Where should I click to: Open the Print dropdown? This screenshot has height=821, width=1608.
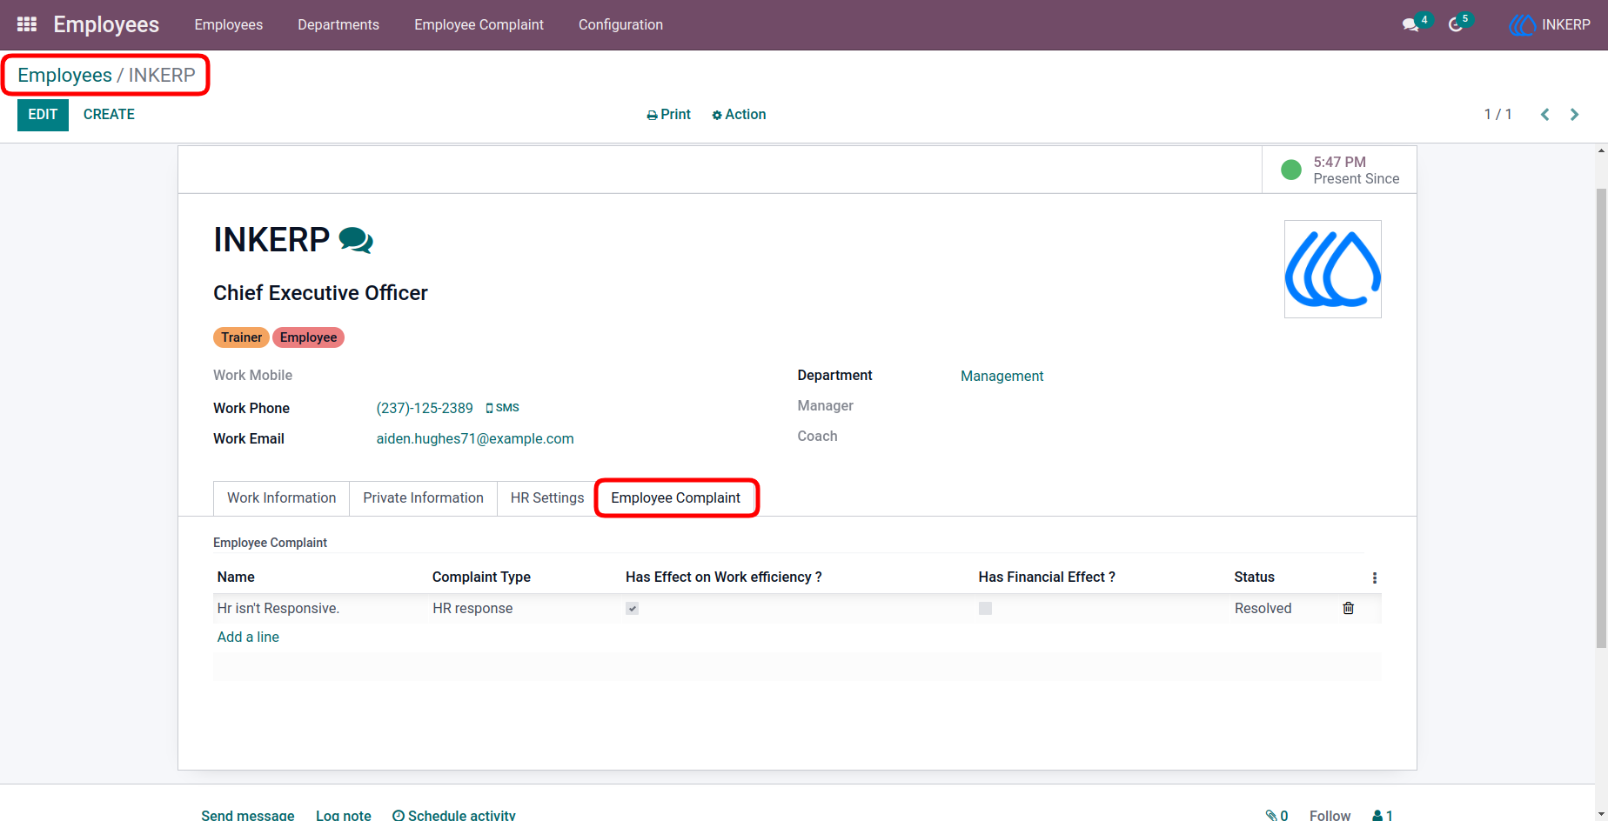pyautogui.click(x=668, y=115)
